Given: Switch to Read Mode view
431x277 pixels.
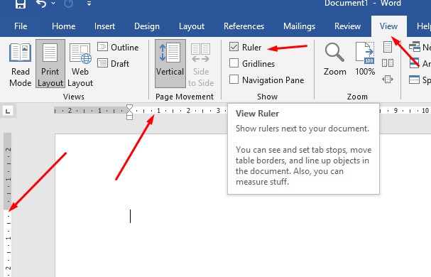Looking at the screenshot, I should pyautogui.click(x=21, y=64).
